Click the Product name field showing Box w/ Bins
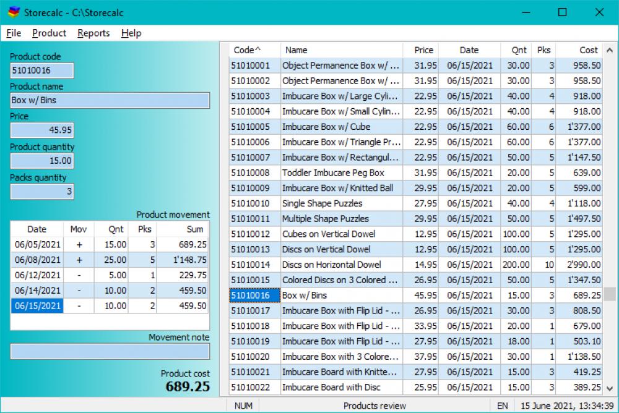Viewport: 619px width, 413px height. 110,100
